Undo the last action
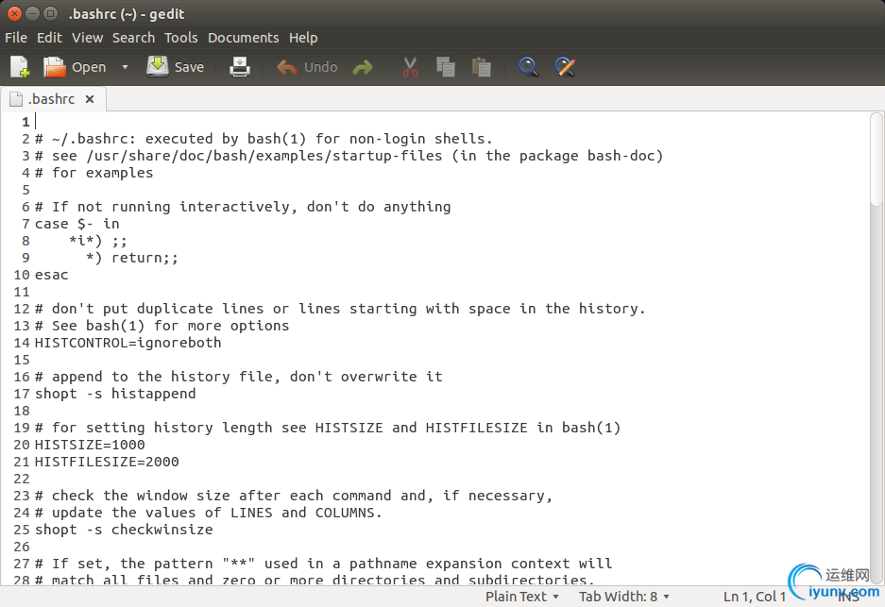The width and height of the screenshot is (885, 607). 287,68
